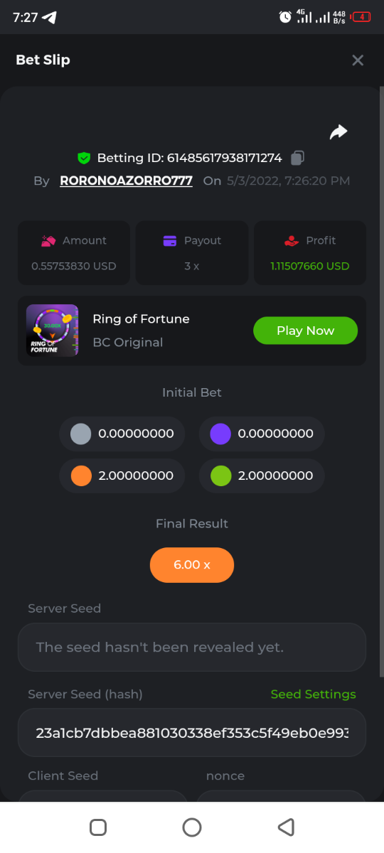Close the Bet Slip panel

[358, 60]
